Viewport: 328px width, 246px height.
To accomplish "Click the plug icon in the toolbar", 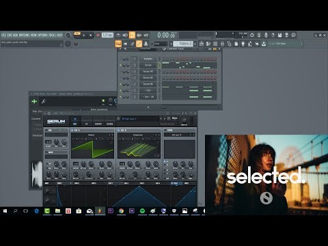I will (x=243, y=44).
